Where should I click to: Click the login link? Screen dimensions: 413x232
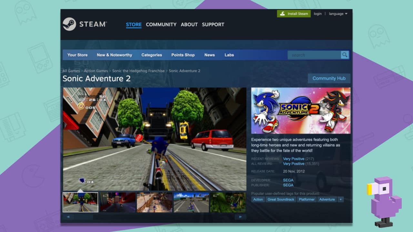click(x=317, y=14)
